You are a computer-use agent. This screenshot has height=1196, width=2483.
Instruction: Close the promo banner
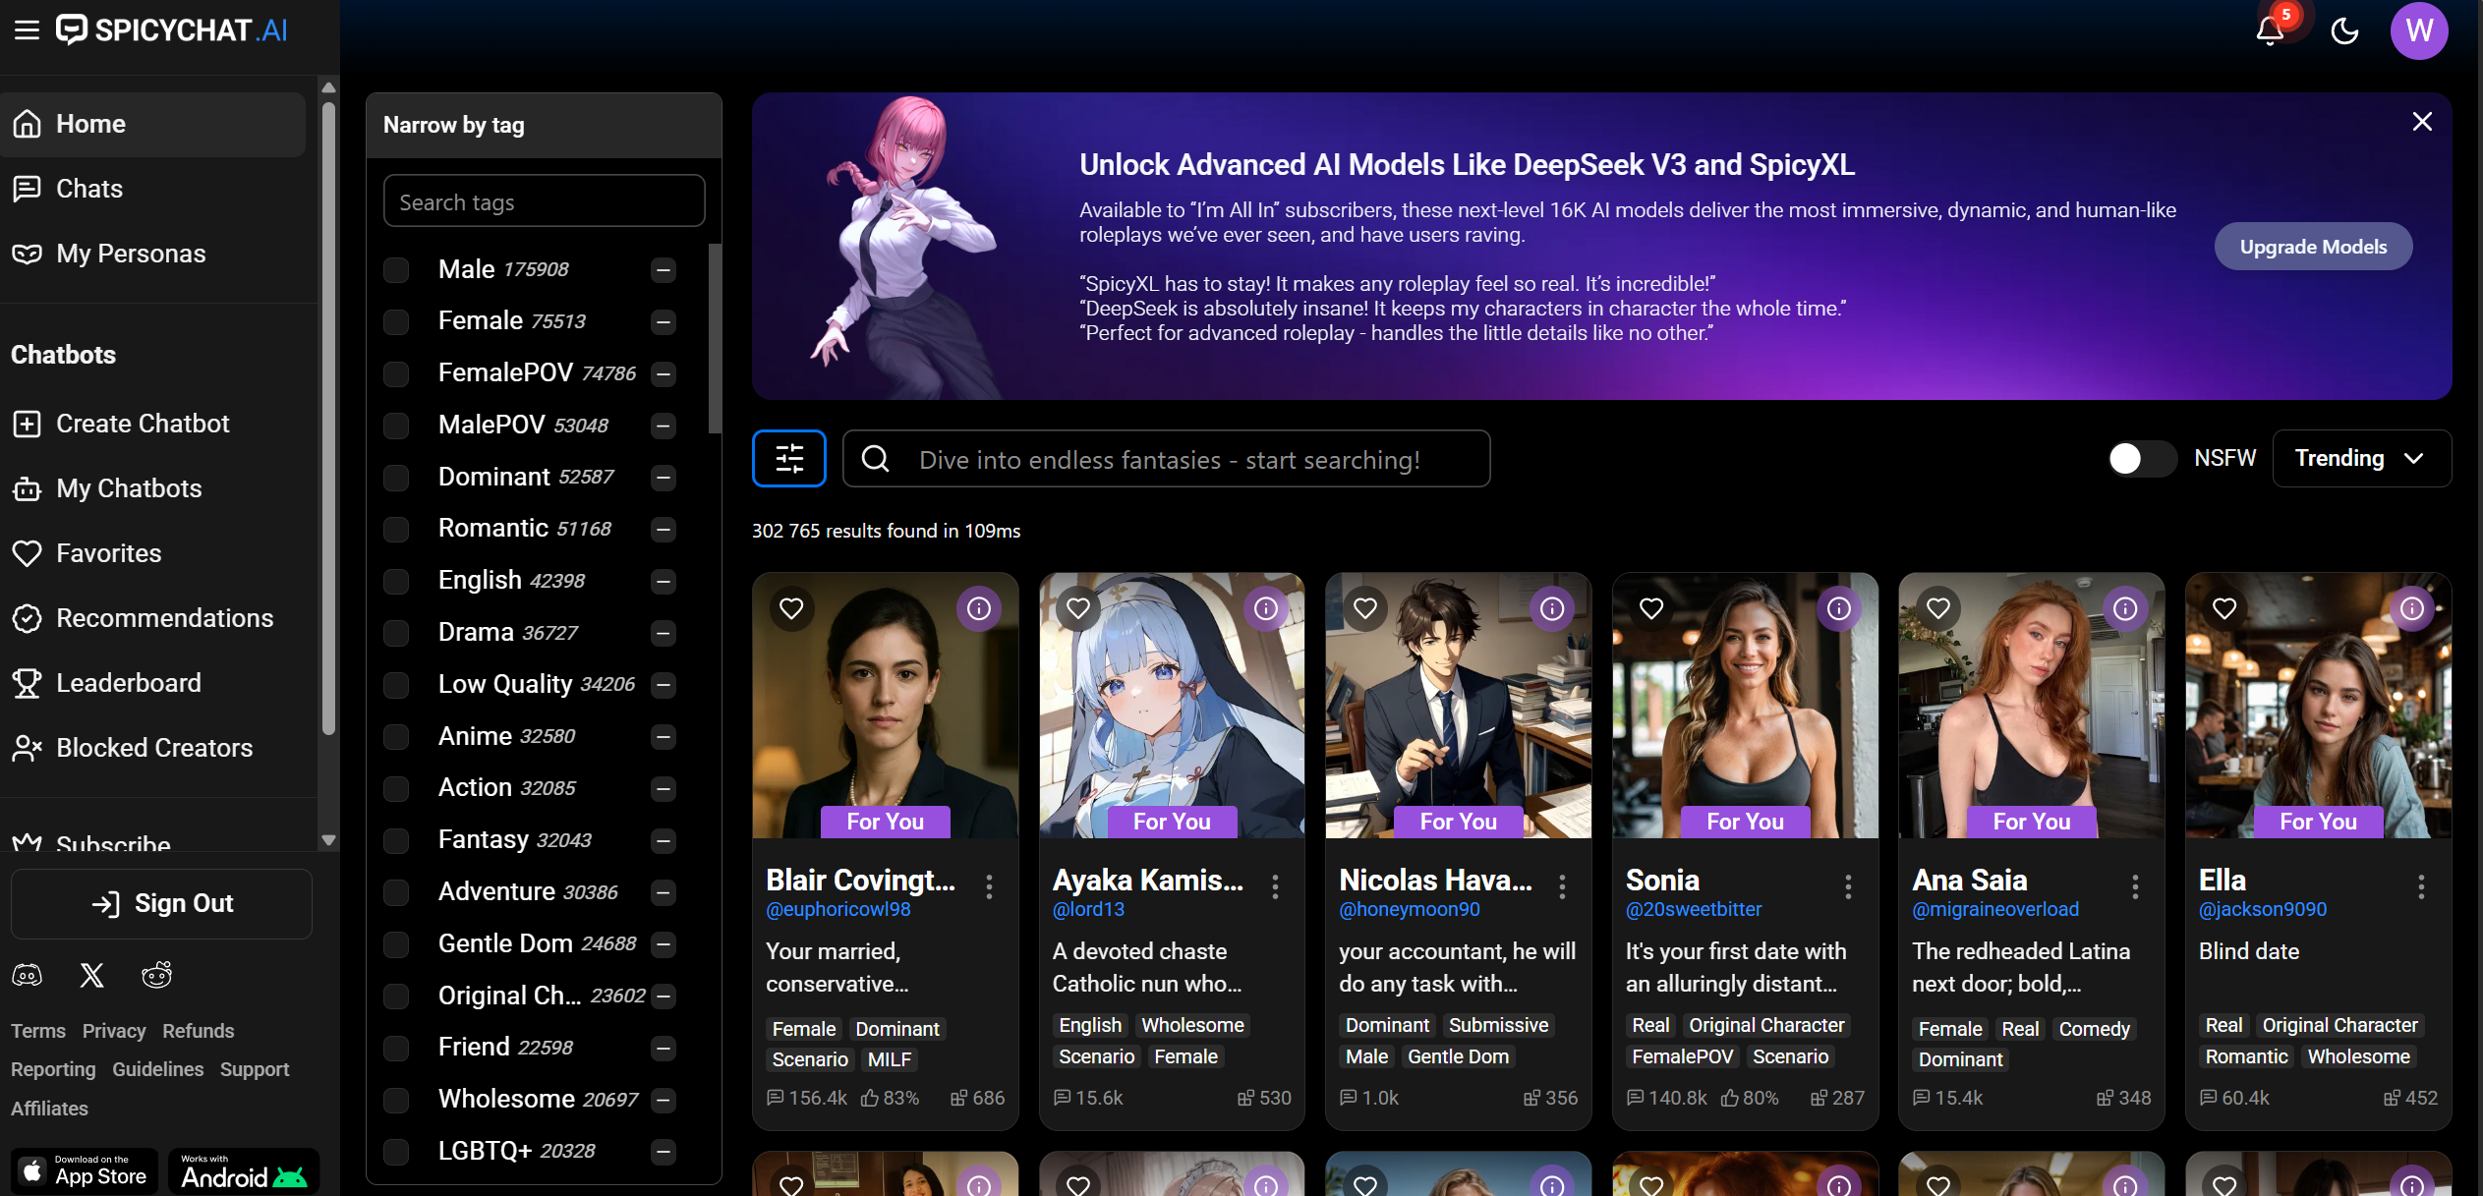[2421, 122]
